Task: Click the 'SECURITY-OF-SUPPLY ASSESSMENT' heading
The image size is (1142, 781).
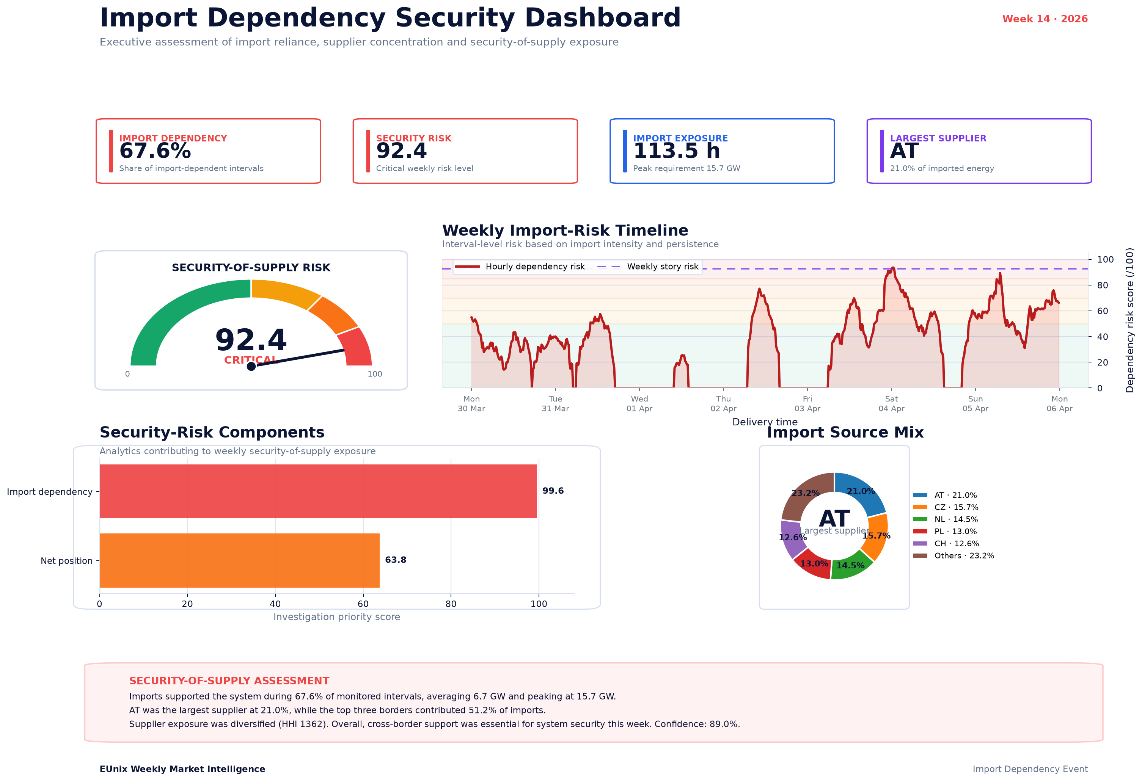Action: (x=229, y=681)
